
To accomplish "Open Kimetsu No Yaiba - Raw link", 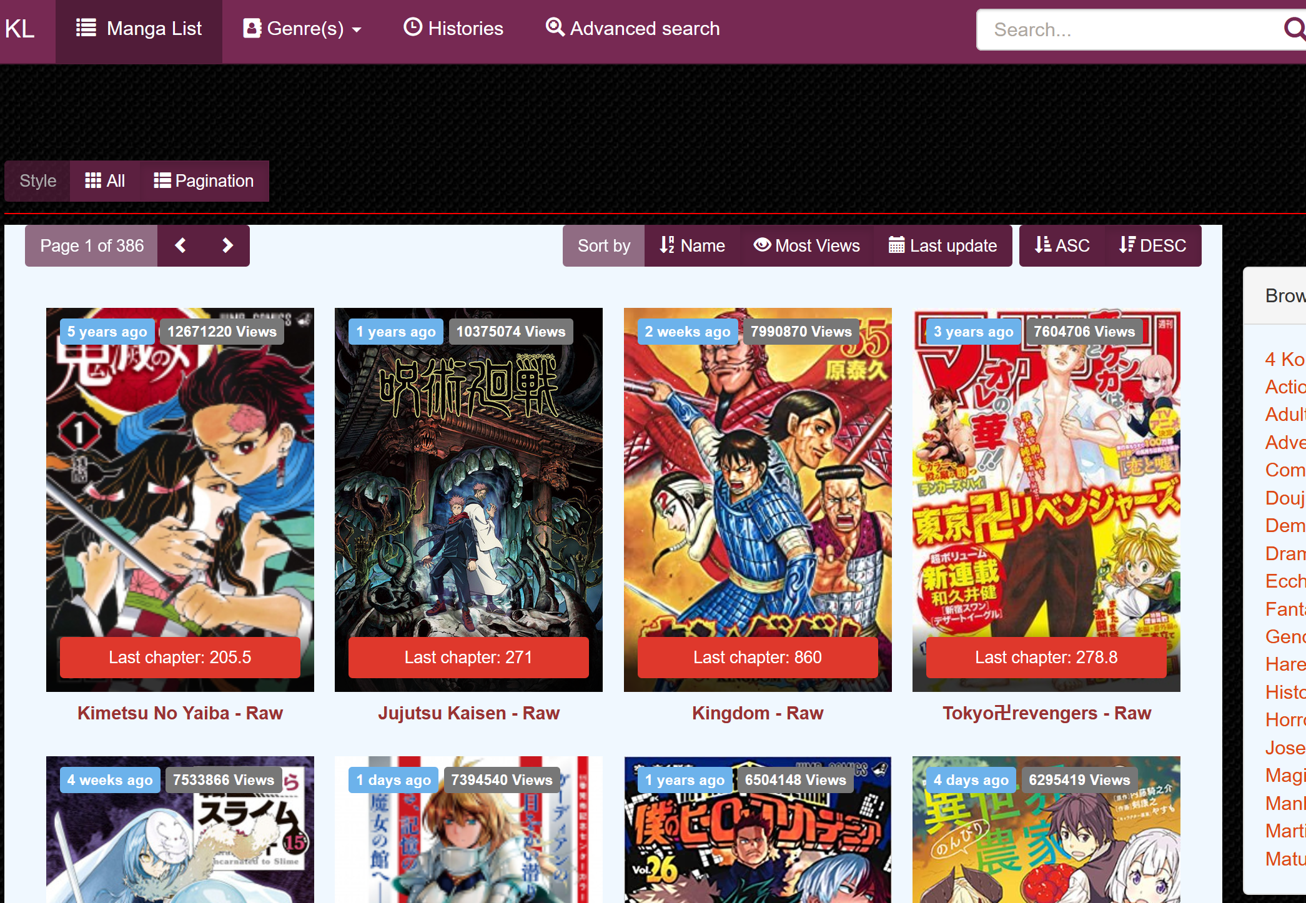I will pos(180,713).
